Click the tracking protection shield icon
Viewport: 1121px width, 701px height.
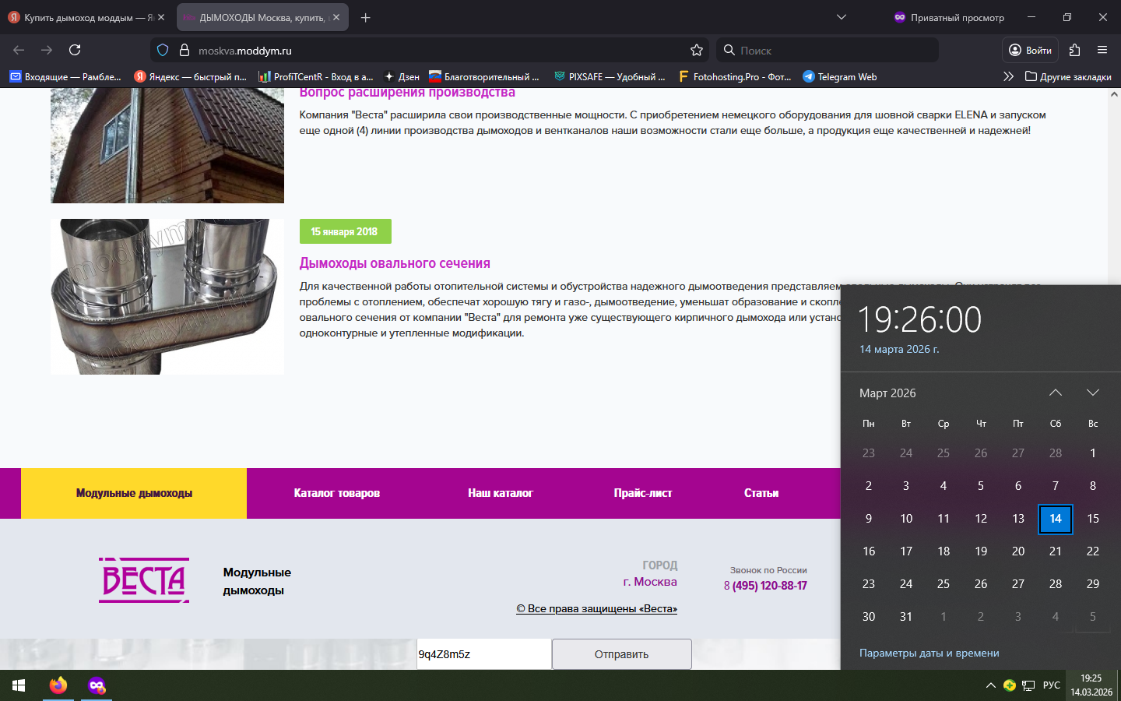click(163, 50)
